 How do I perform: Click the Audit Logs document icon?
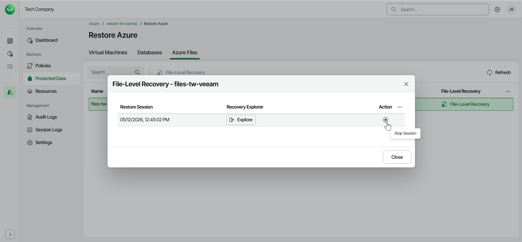[30, 117]
